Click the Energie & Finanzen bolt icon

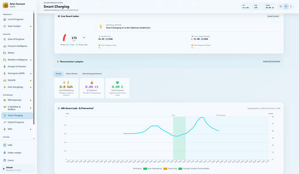click(x=5, y=67)
